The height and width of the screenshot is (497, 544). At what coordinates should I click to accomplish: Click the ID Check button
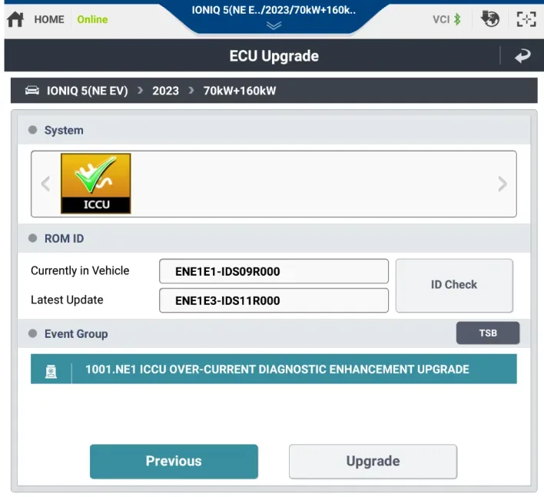[454, 286]
